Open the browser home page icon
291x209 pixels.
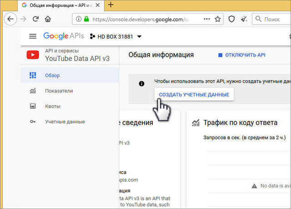(x=48, y=19)
